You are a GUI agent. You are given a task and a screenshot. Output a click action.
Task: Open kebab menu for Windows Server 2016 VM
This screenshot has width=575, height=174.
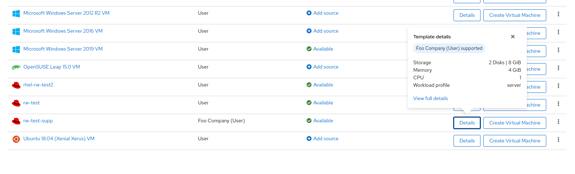558,32
